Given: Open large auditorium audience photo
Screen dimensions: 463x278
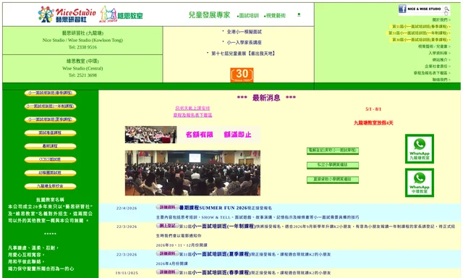Looking at the screenshot, I should (192, 173).
